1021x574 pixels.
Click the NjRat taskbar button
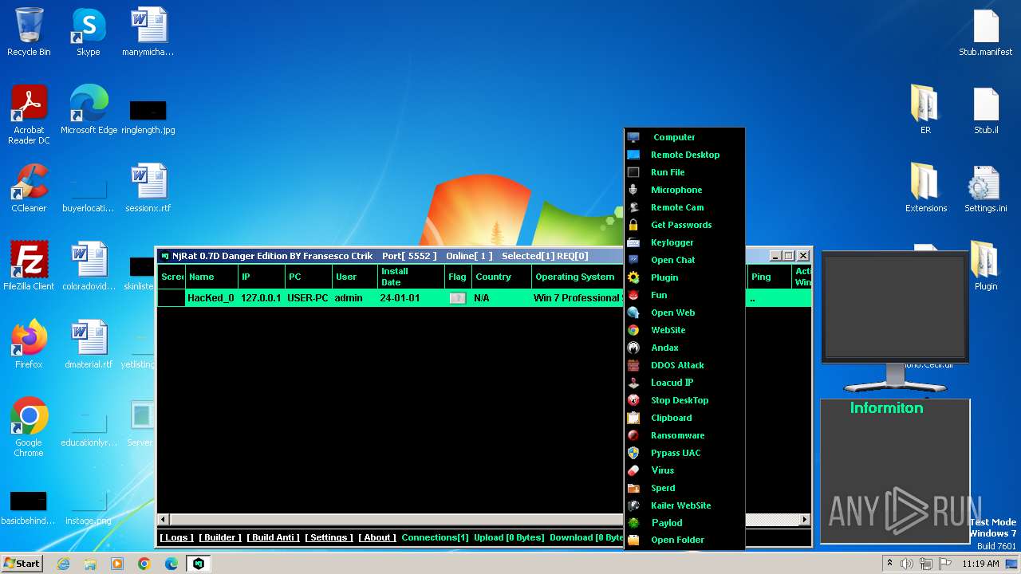[199, 564]
